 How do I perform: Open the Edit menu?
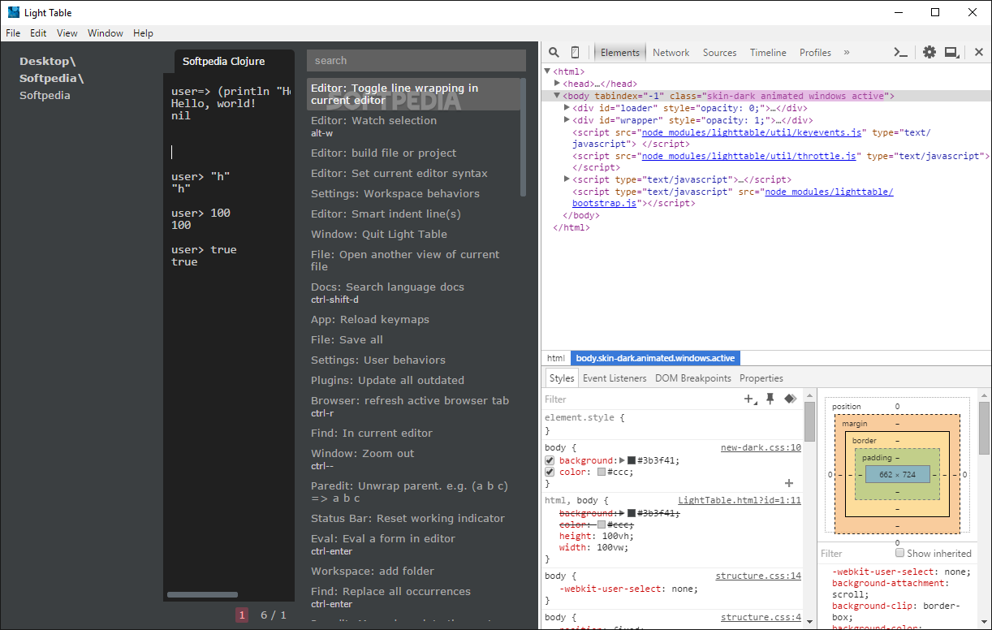(38, 33)
